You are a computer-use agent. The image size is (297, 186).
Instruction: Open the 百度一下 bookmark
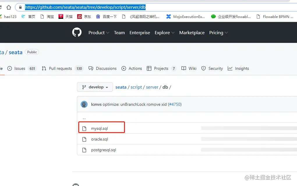pos(106,17)
